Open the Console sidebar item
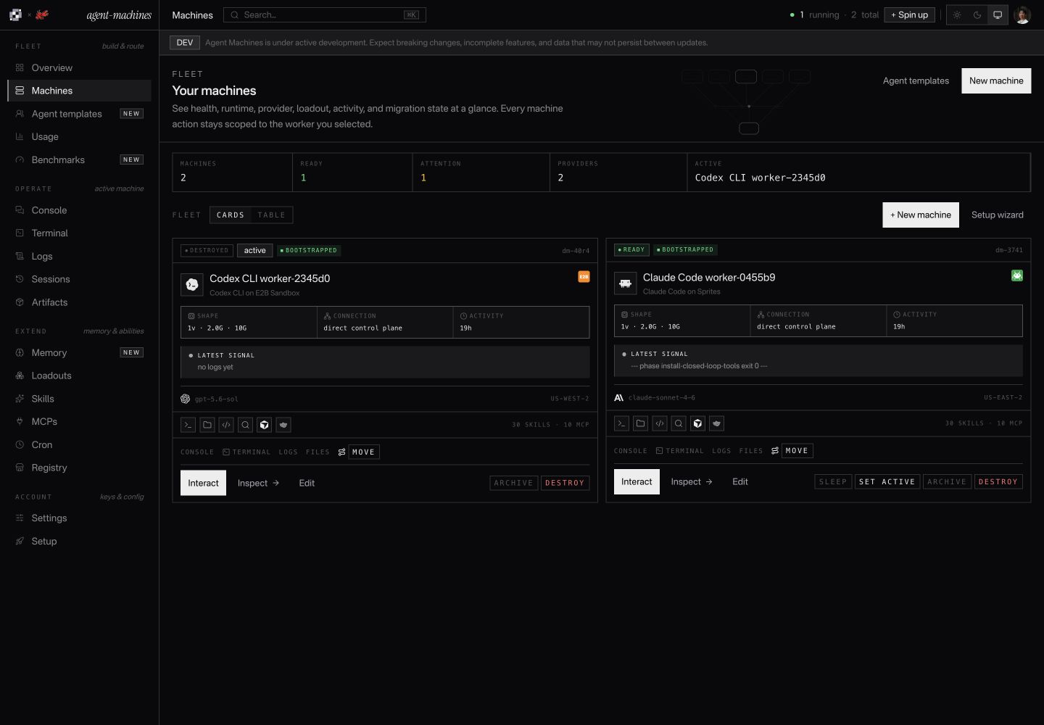This screenshot has height=725, width=1044. (x=79, y=210)
